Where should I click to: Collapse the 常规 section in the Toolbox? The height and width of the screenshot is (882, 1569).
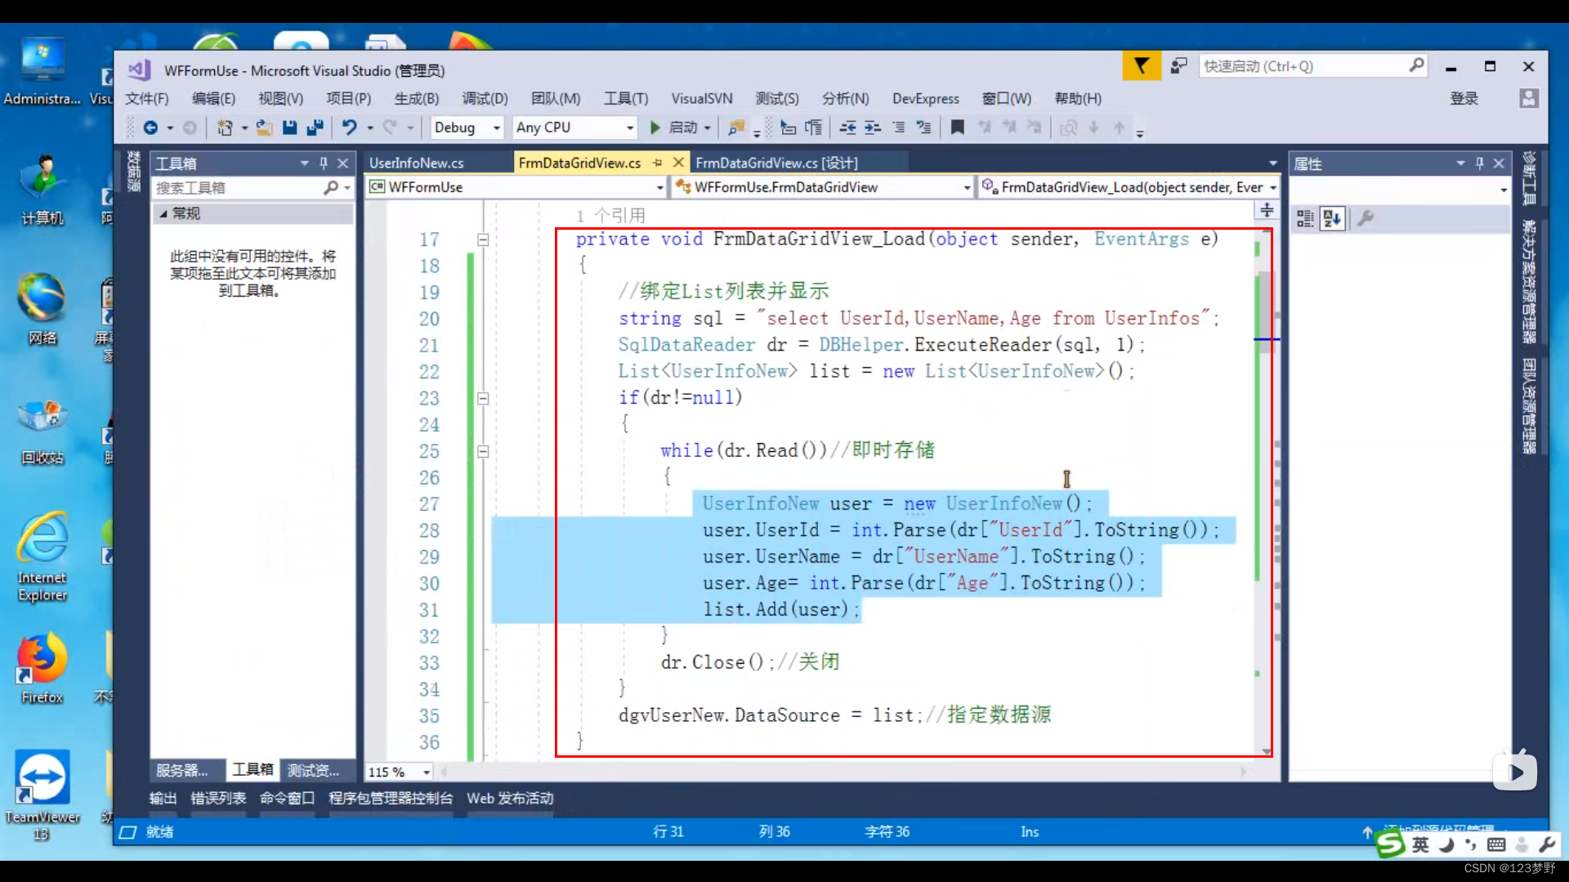(163, 213)
